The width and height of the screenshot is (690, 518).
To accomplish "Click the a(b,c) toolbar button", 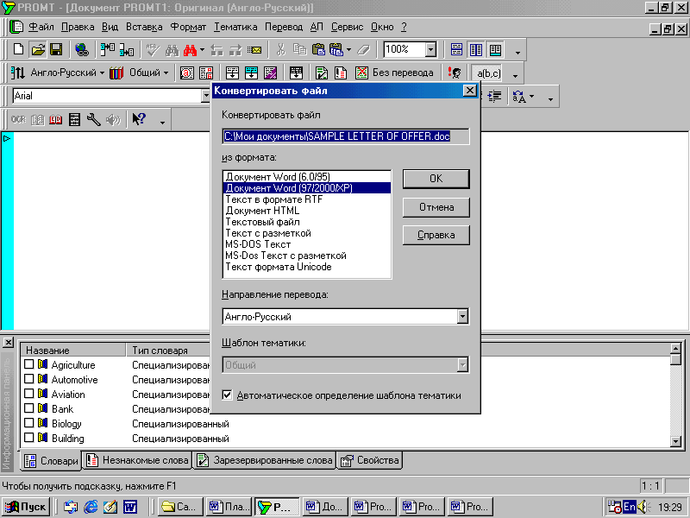I will click(489, 73).
